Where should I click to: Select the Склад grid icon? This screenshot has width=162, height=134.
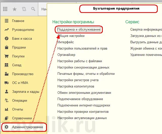[7, 65]
